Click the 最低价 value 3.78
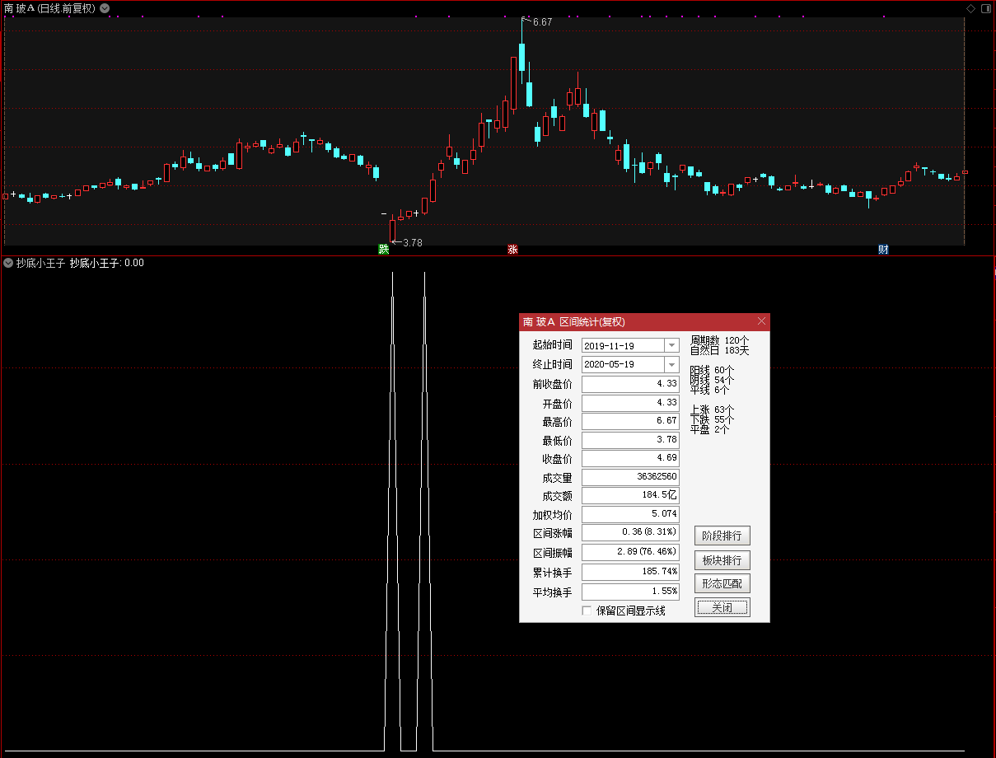 point(630,440)
